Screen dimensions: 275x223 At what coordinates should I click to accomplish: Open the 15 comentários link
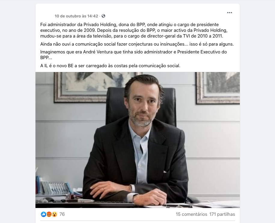point(191,214)
